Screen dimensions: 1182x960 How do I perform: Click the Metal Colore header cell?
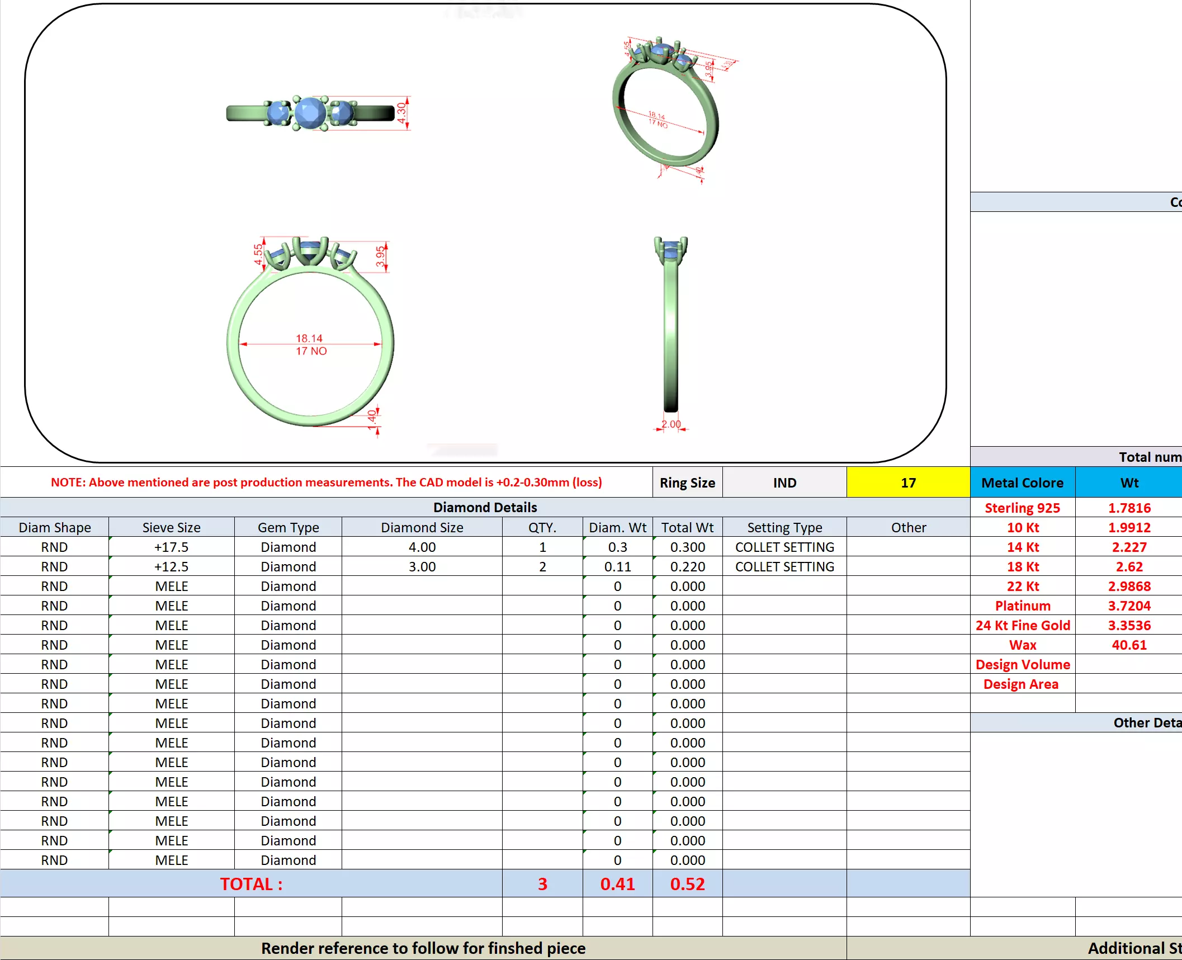(1022, 483)
